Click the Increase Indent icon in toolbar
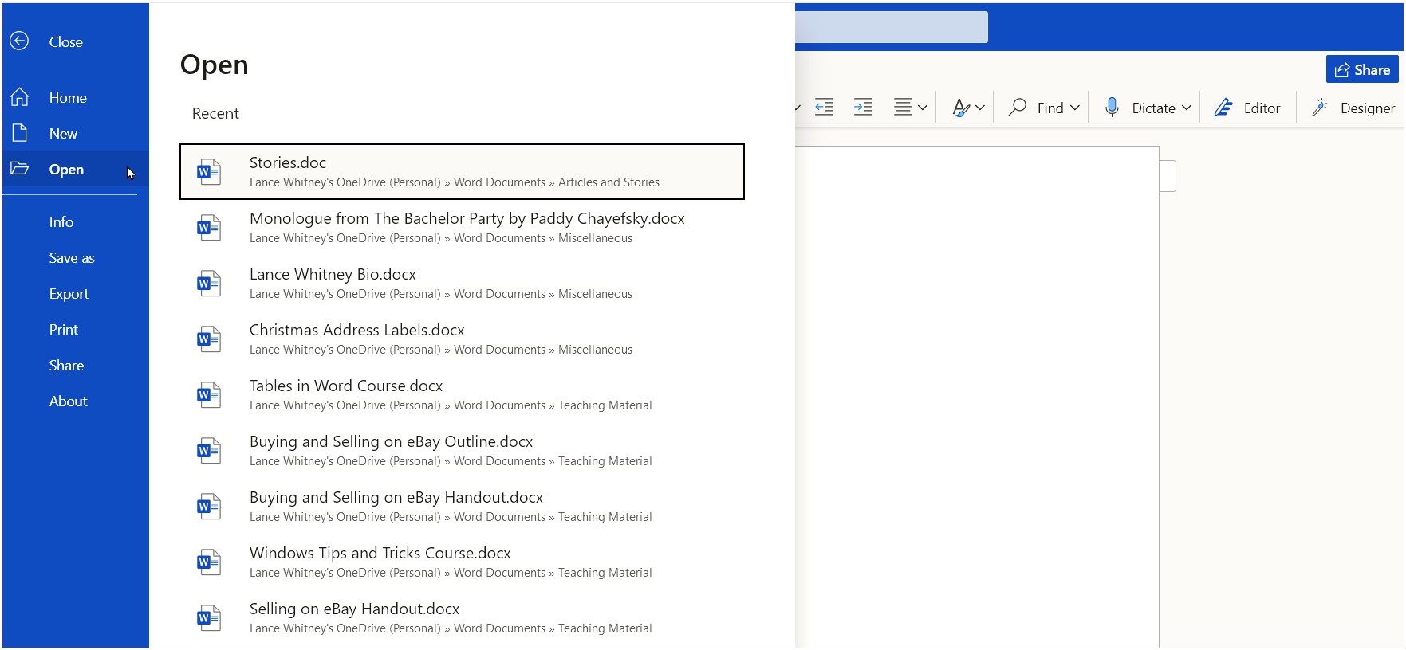 click(x=863, y=107)
